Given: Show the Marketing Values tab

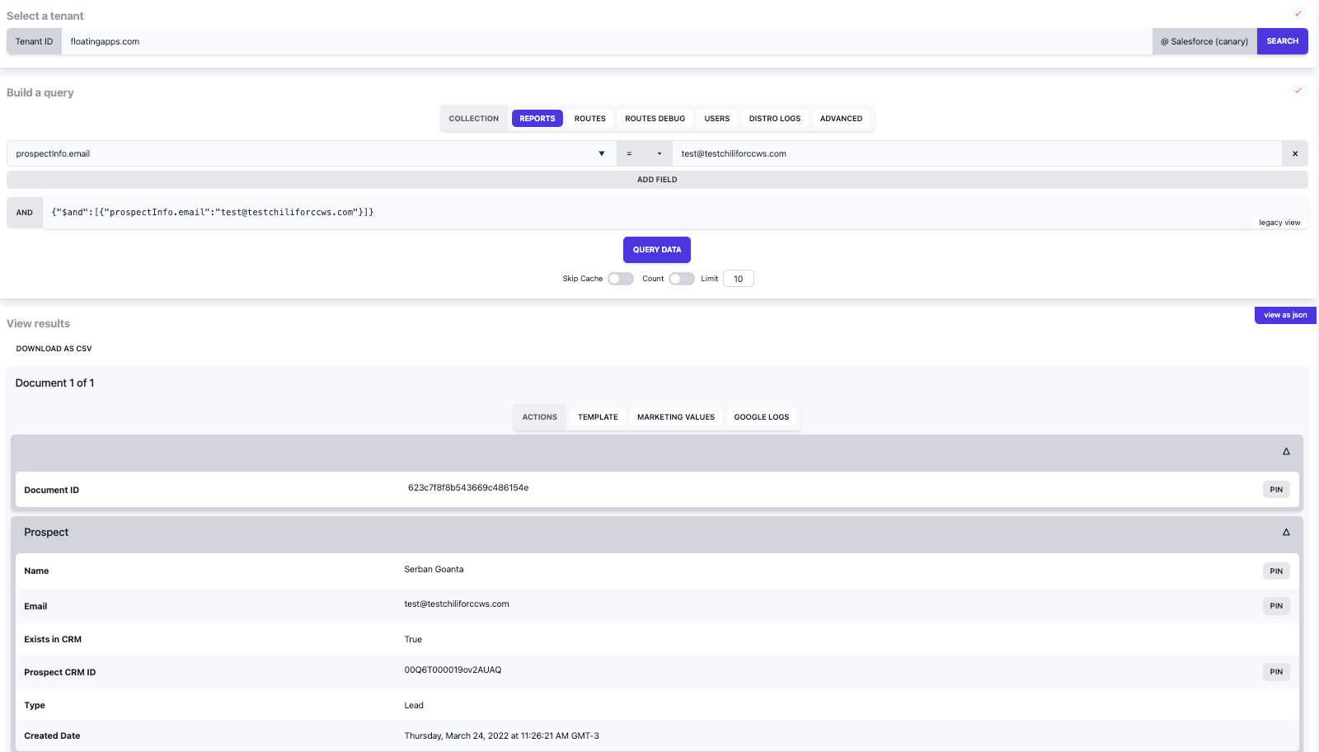Looking at the screenshot, I should (676, 417).
